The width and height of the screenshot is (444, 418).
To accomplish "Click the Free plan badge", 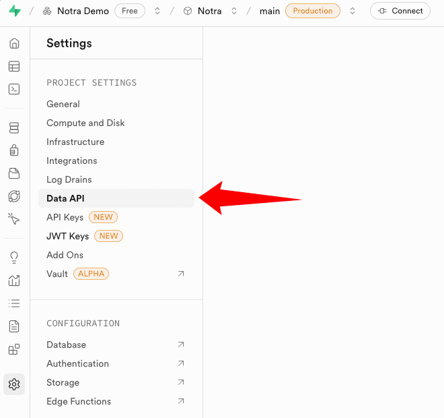I will [130, 11].
